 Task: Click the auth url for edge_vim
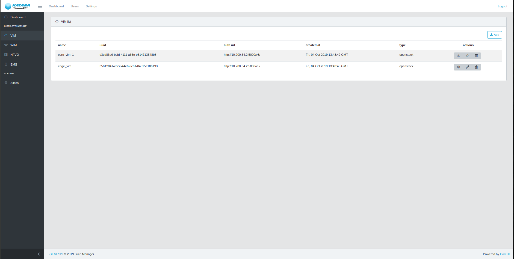[x=242, y=66]
